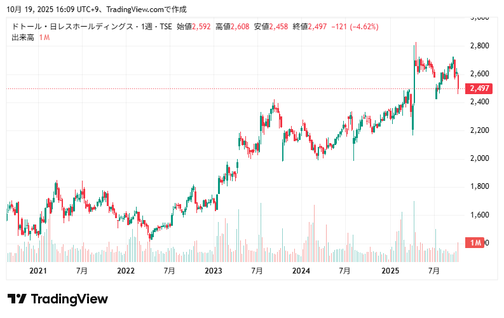Click the 出来高 volume indicator label
The image size is (504, 318).
24,38
